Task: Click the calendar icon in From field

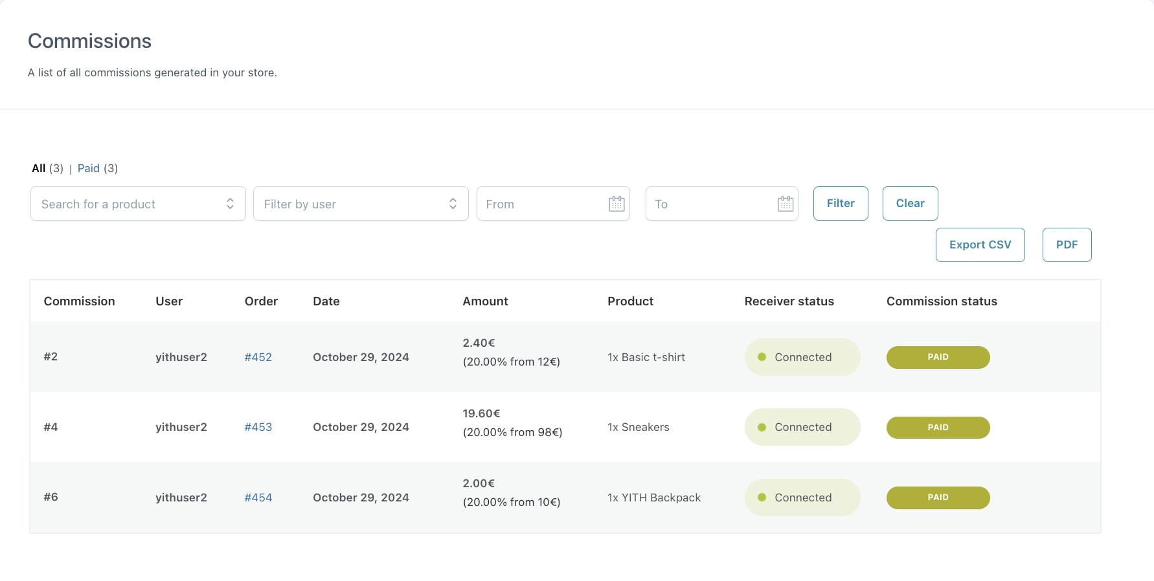Action: [x=617, y=204]
